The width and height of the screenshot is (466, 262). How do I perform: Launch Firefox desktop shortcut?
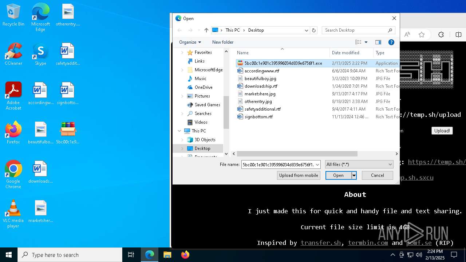point(13,133)
